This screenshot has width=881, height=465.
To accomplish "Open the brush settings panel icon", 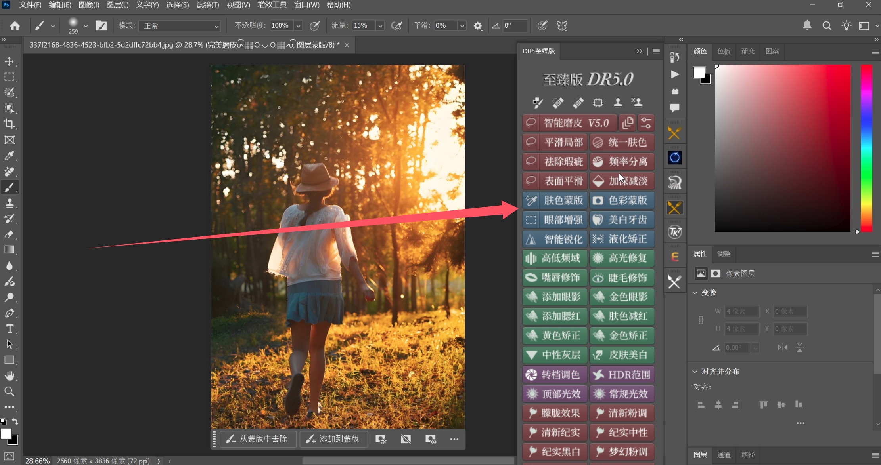I will click(x=102, y=26).
